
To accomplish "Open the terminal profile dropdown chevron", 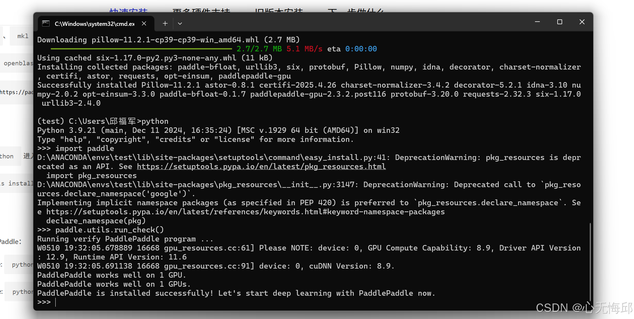I will point(180,23).
